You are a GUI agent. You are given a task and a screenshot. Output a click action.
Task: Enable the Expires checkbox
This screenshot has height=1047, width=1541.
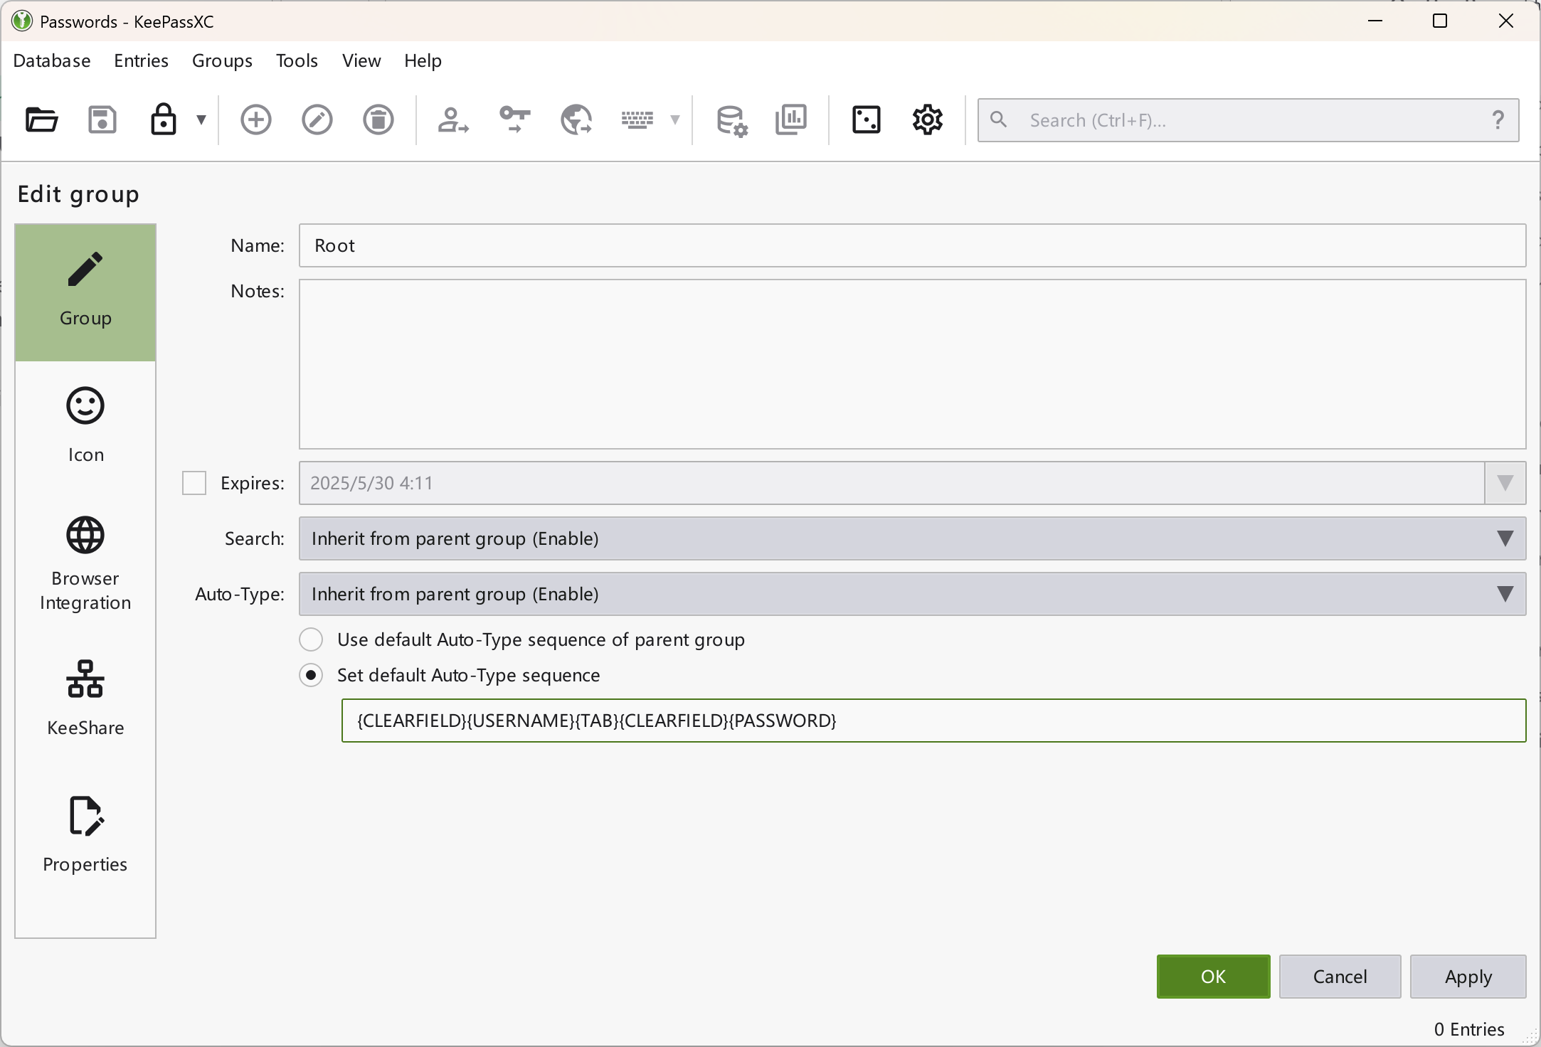[194, 483]
